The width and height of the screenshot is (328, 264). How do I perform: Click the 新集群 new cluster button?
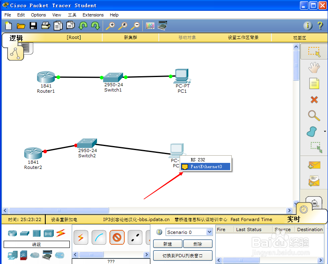tap(130, 37)
